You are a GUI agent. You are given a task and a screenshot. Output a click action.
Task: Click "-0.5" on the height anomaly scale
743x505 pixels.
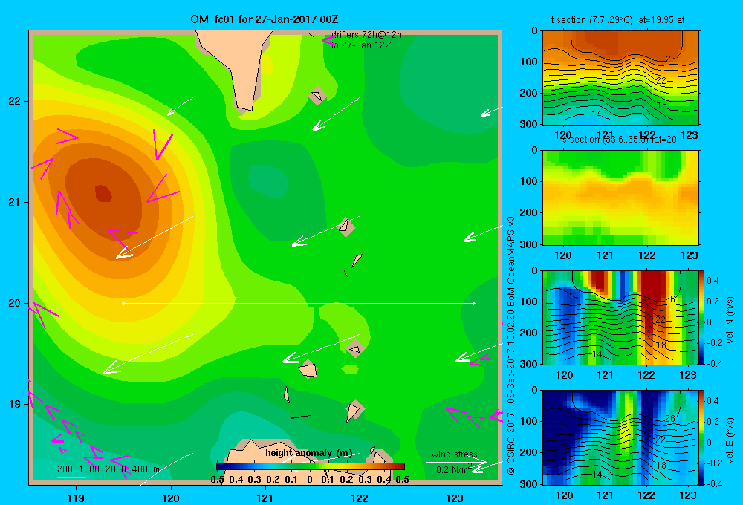216,480
